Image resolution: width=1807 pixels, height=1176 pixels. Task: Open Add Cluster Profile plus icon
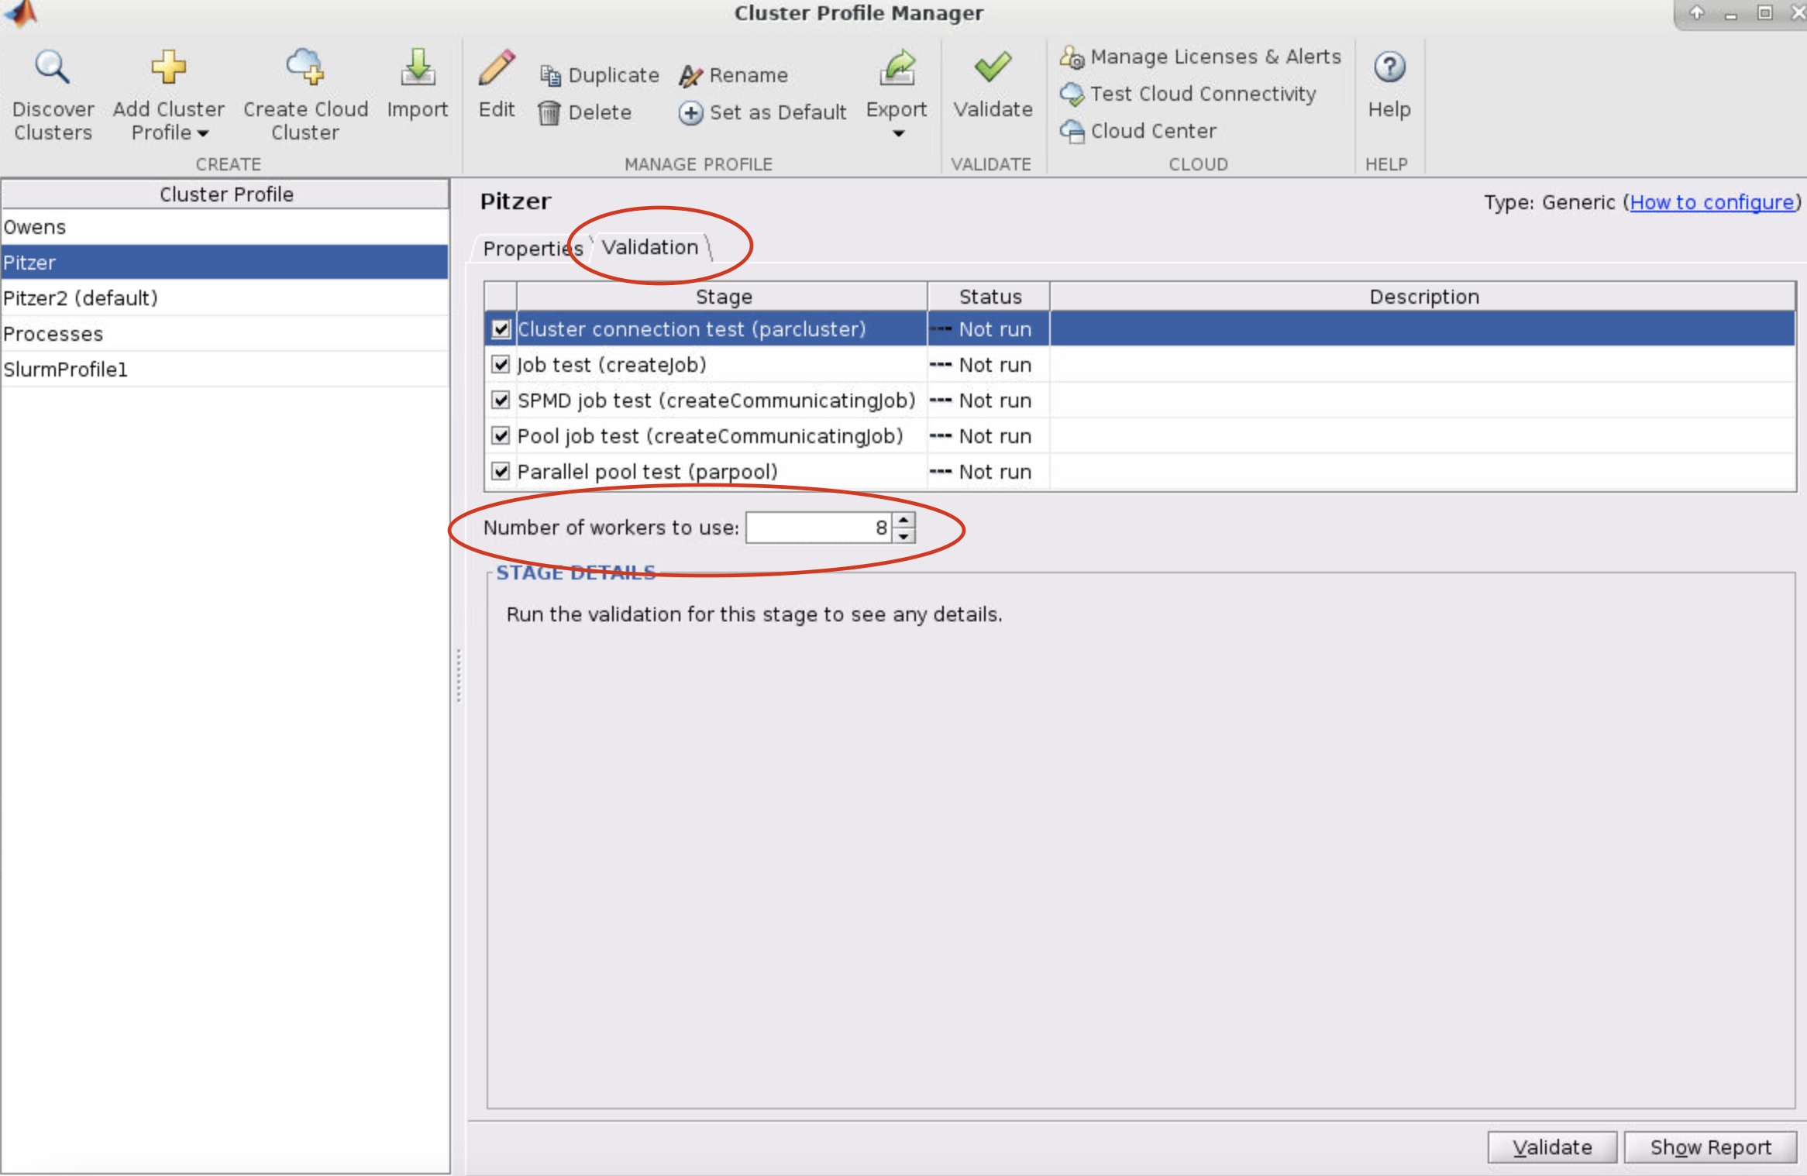tap(168, 67)
